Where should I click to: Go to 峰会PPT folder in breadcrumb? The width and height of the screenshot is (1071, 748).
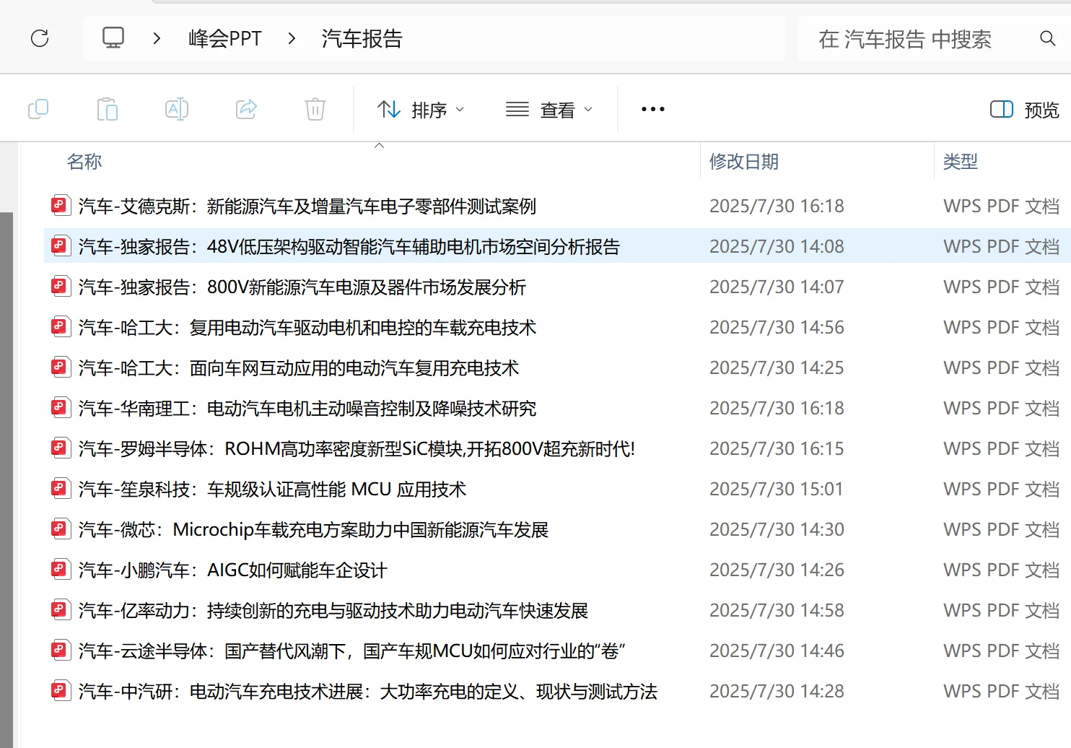point(225,38)
